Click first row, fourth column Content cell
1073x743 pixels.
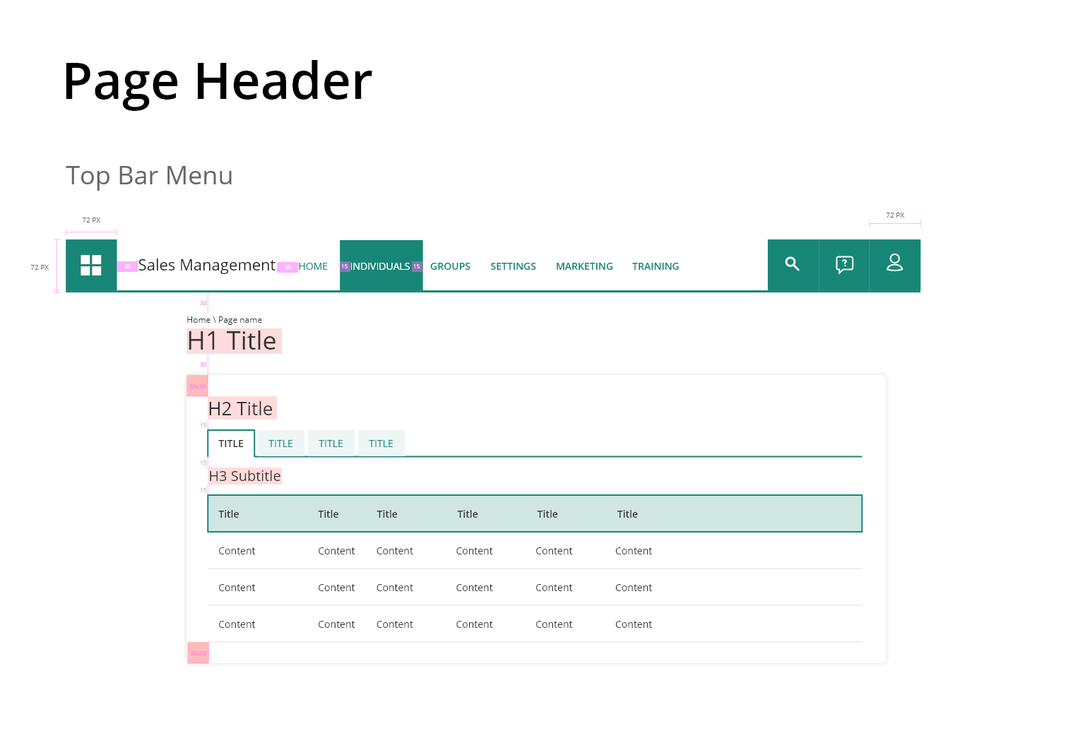coord(475,551)
